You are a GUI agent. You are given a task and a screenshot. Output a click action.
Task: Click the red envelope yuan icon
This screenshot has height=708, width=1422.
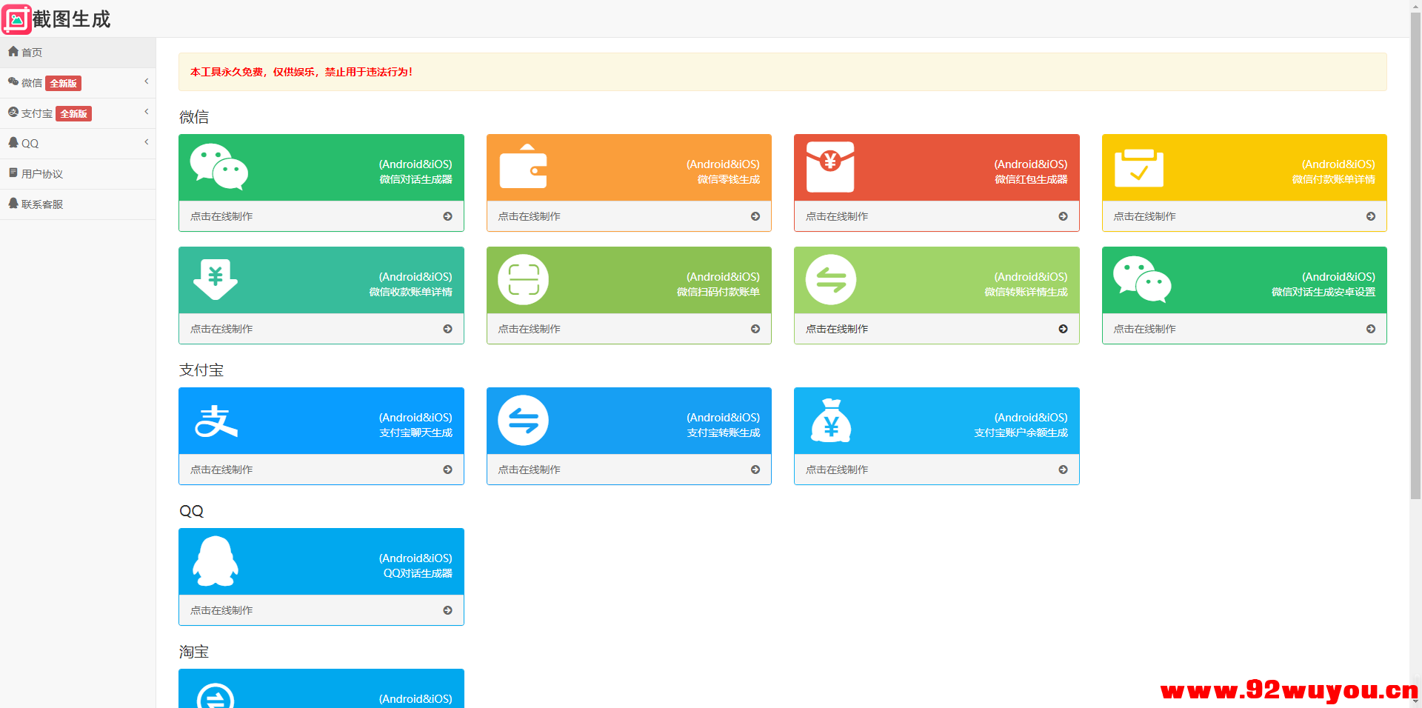[x=830, y=167]
